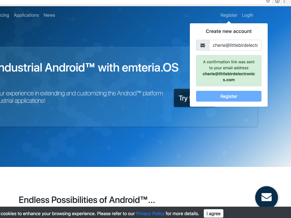Click the Endless Possibilities of Android heading
The width and height of the screenshot is (291, 218).
click(87, 200)
